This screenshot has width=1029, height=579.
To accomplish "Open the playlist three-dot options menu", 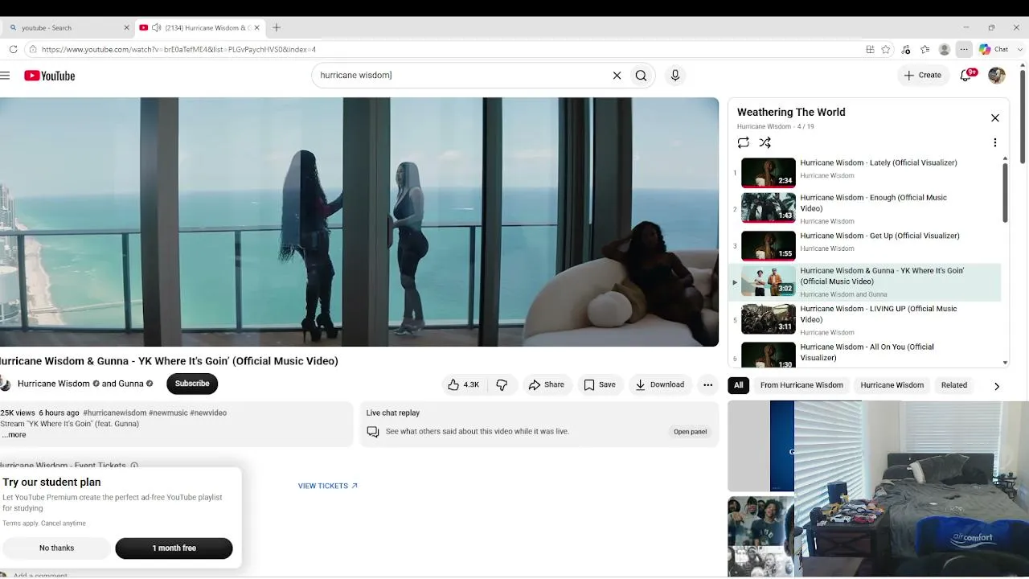I will pos(994,142).
